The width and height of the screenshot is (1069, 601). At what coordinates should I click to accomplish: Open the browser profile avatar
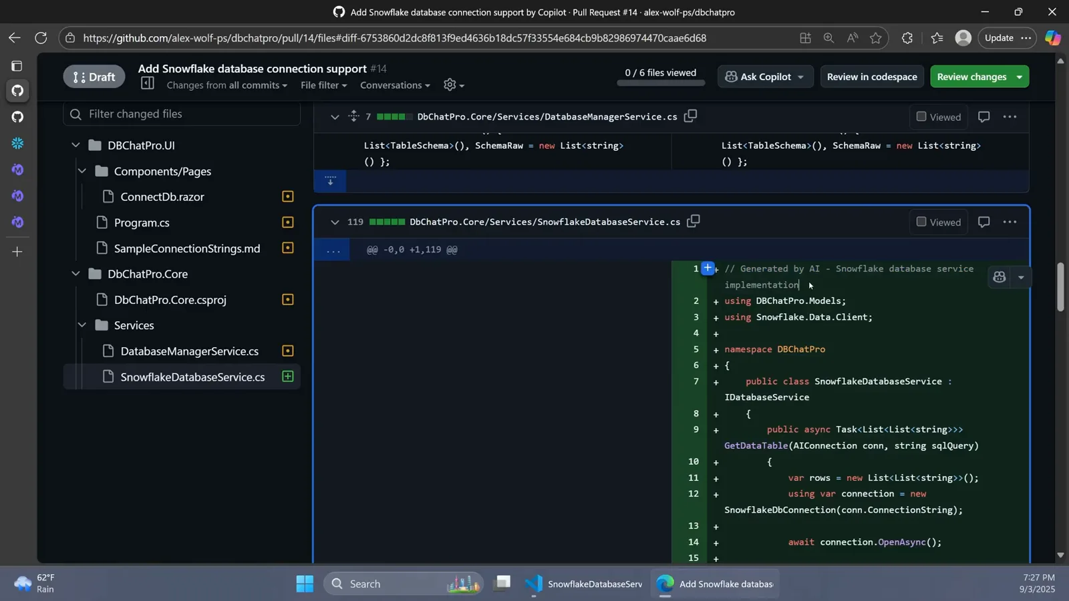pyautogui.click(x=963, y=38)
